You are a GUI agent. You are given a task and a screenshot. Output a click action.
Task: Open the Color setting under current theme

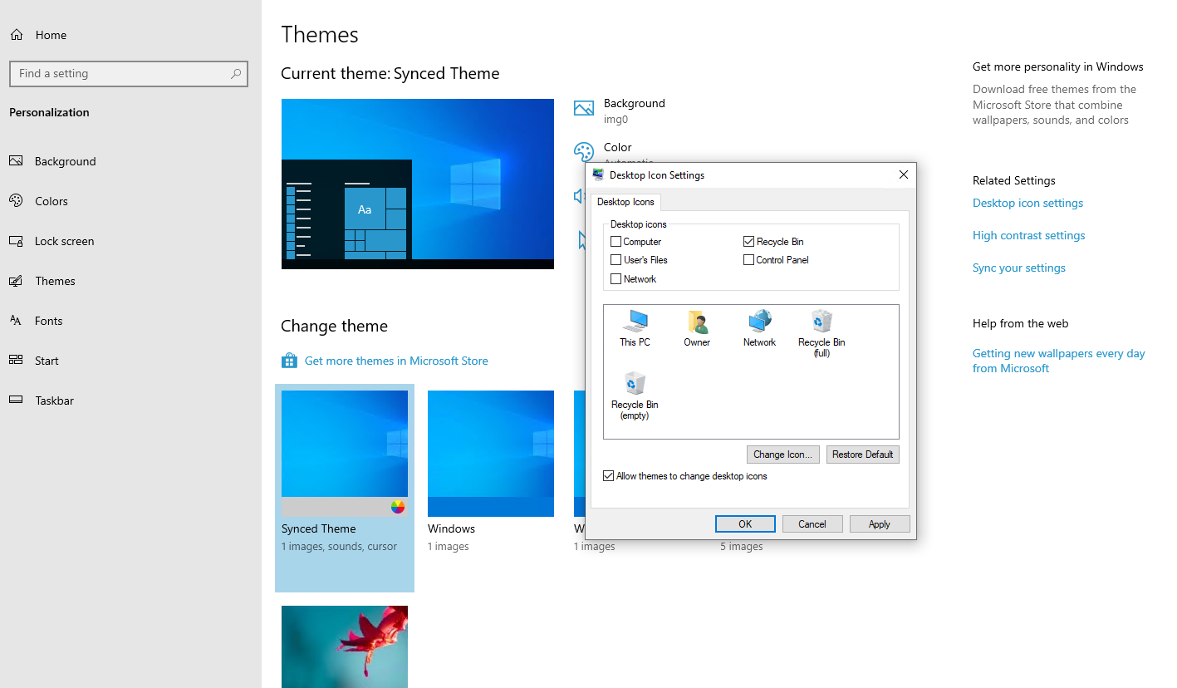[x=618, y=147]
